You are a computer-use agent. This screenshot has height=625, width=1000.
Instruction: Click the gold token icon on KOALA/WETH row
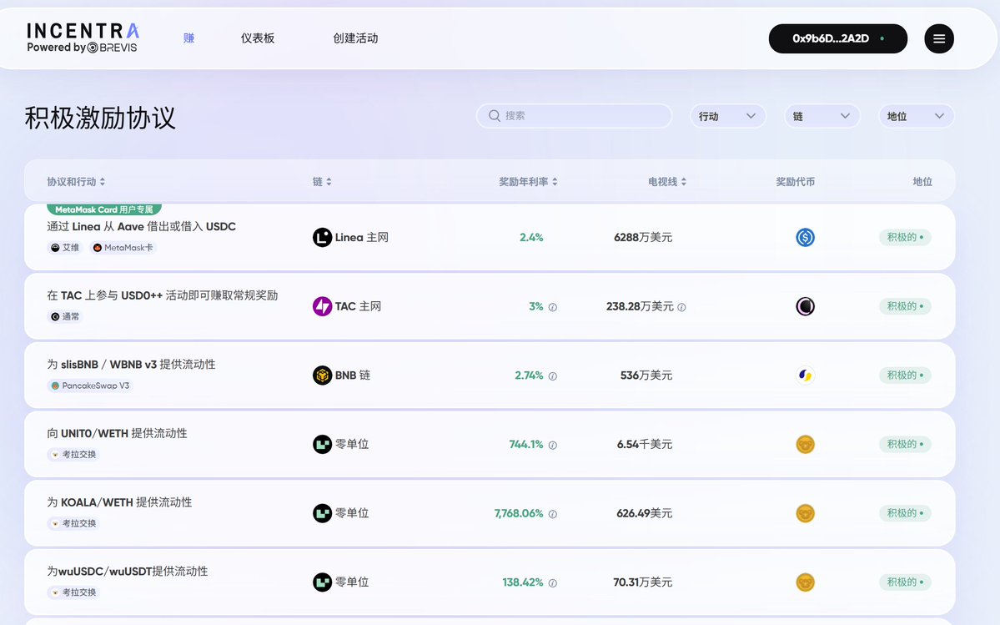[805, 512]
